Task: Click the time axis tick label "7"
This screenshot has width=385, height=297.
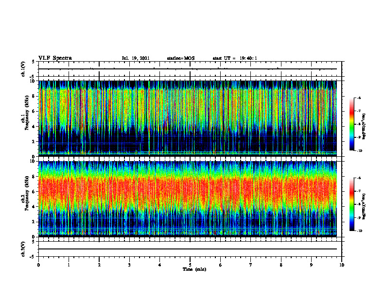Action: [x=251, y=265]
